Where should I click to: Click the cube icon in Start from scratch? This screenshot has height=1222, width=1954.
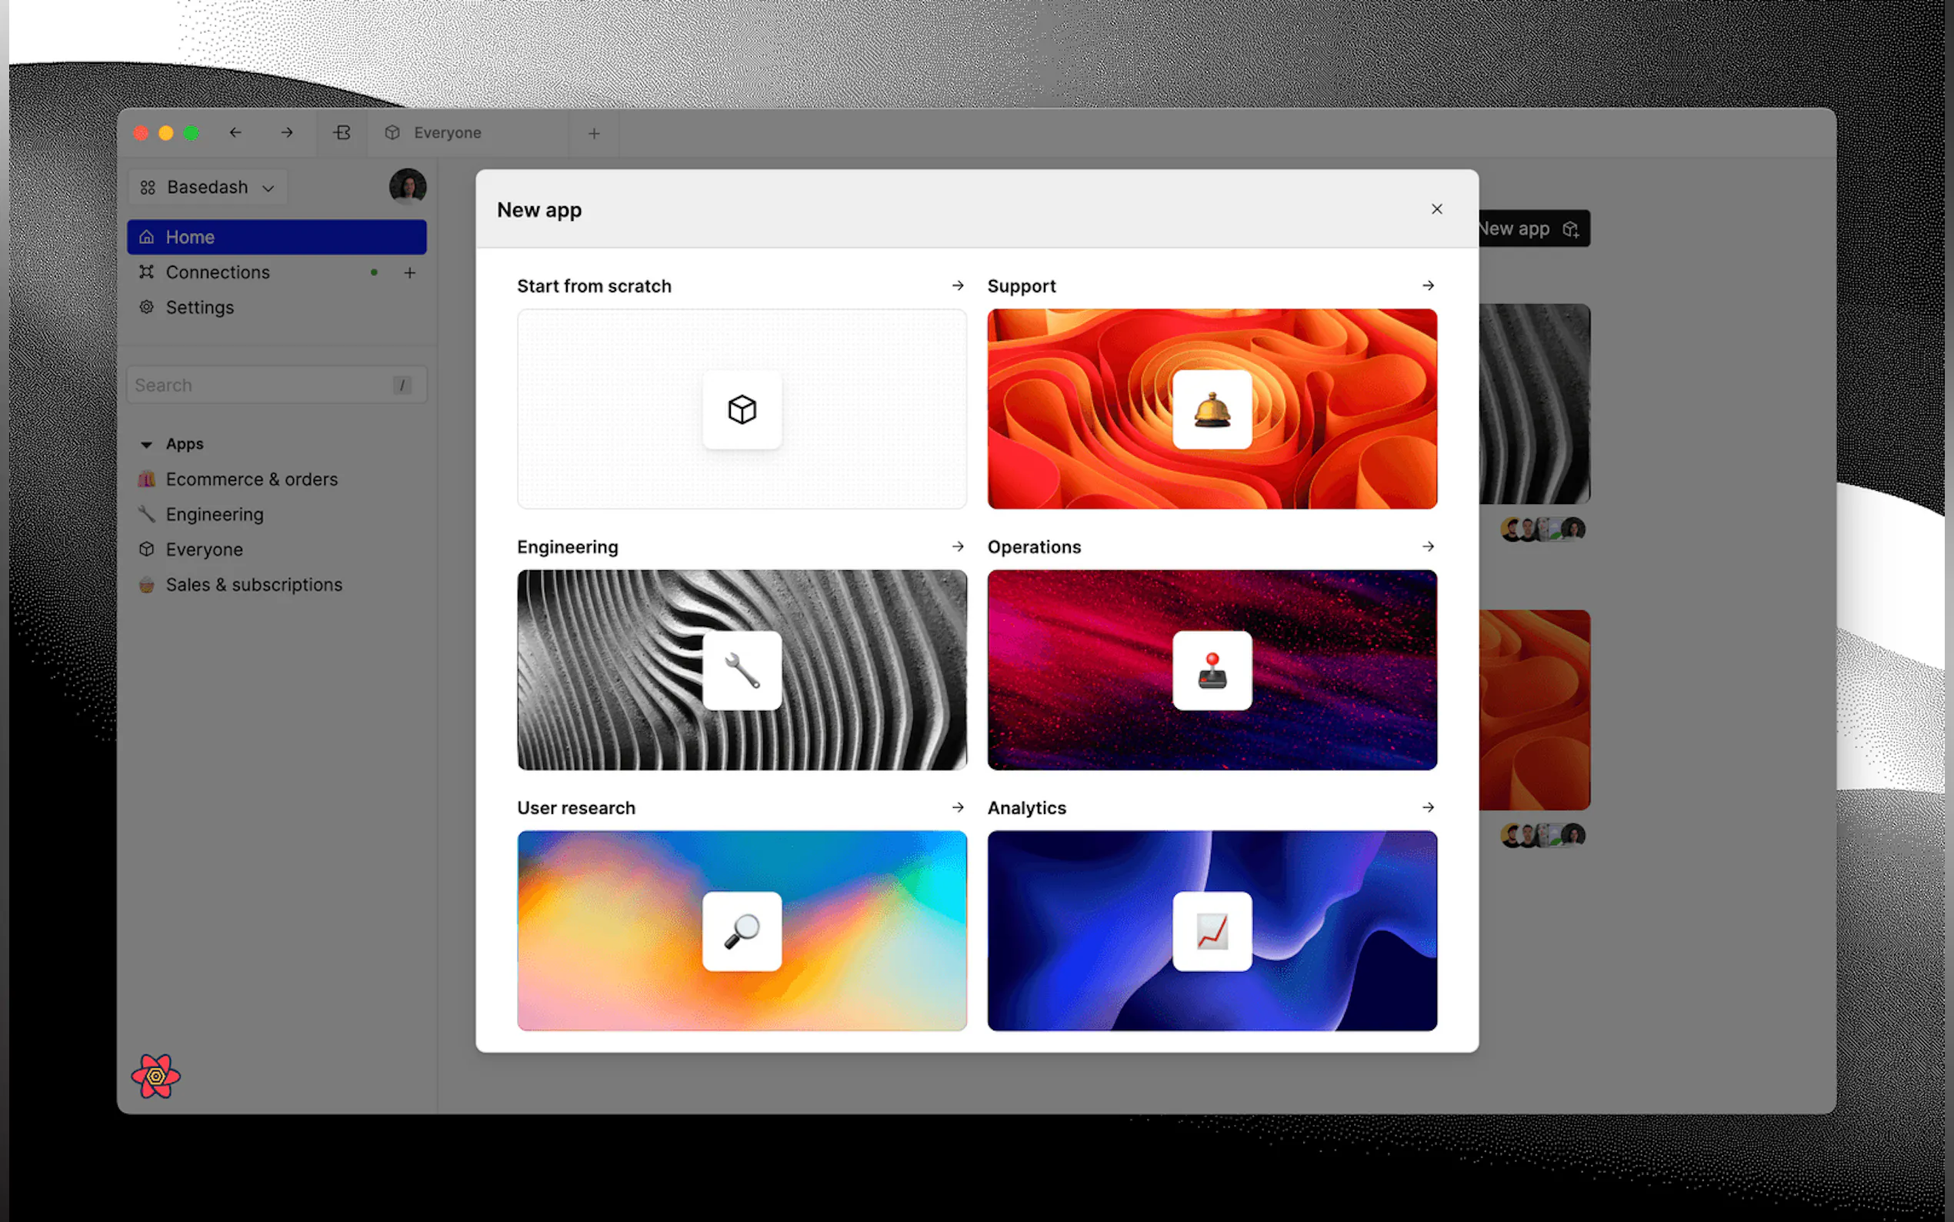pos(742,409)
